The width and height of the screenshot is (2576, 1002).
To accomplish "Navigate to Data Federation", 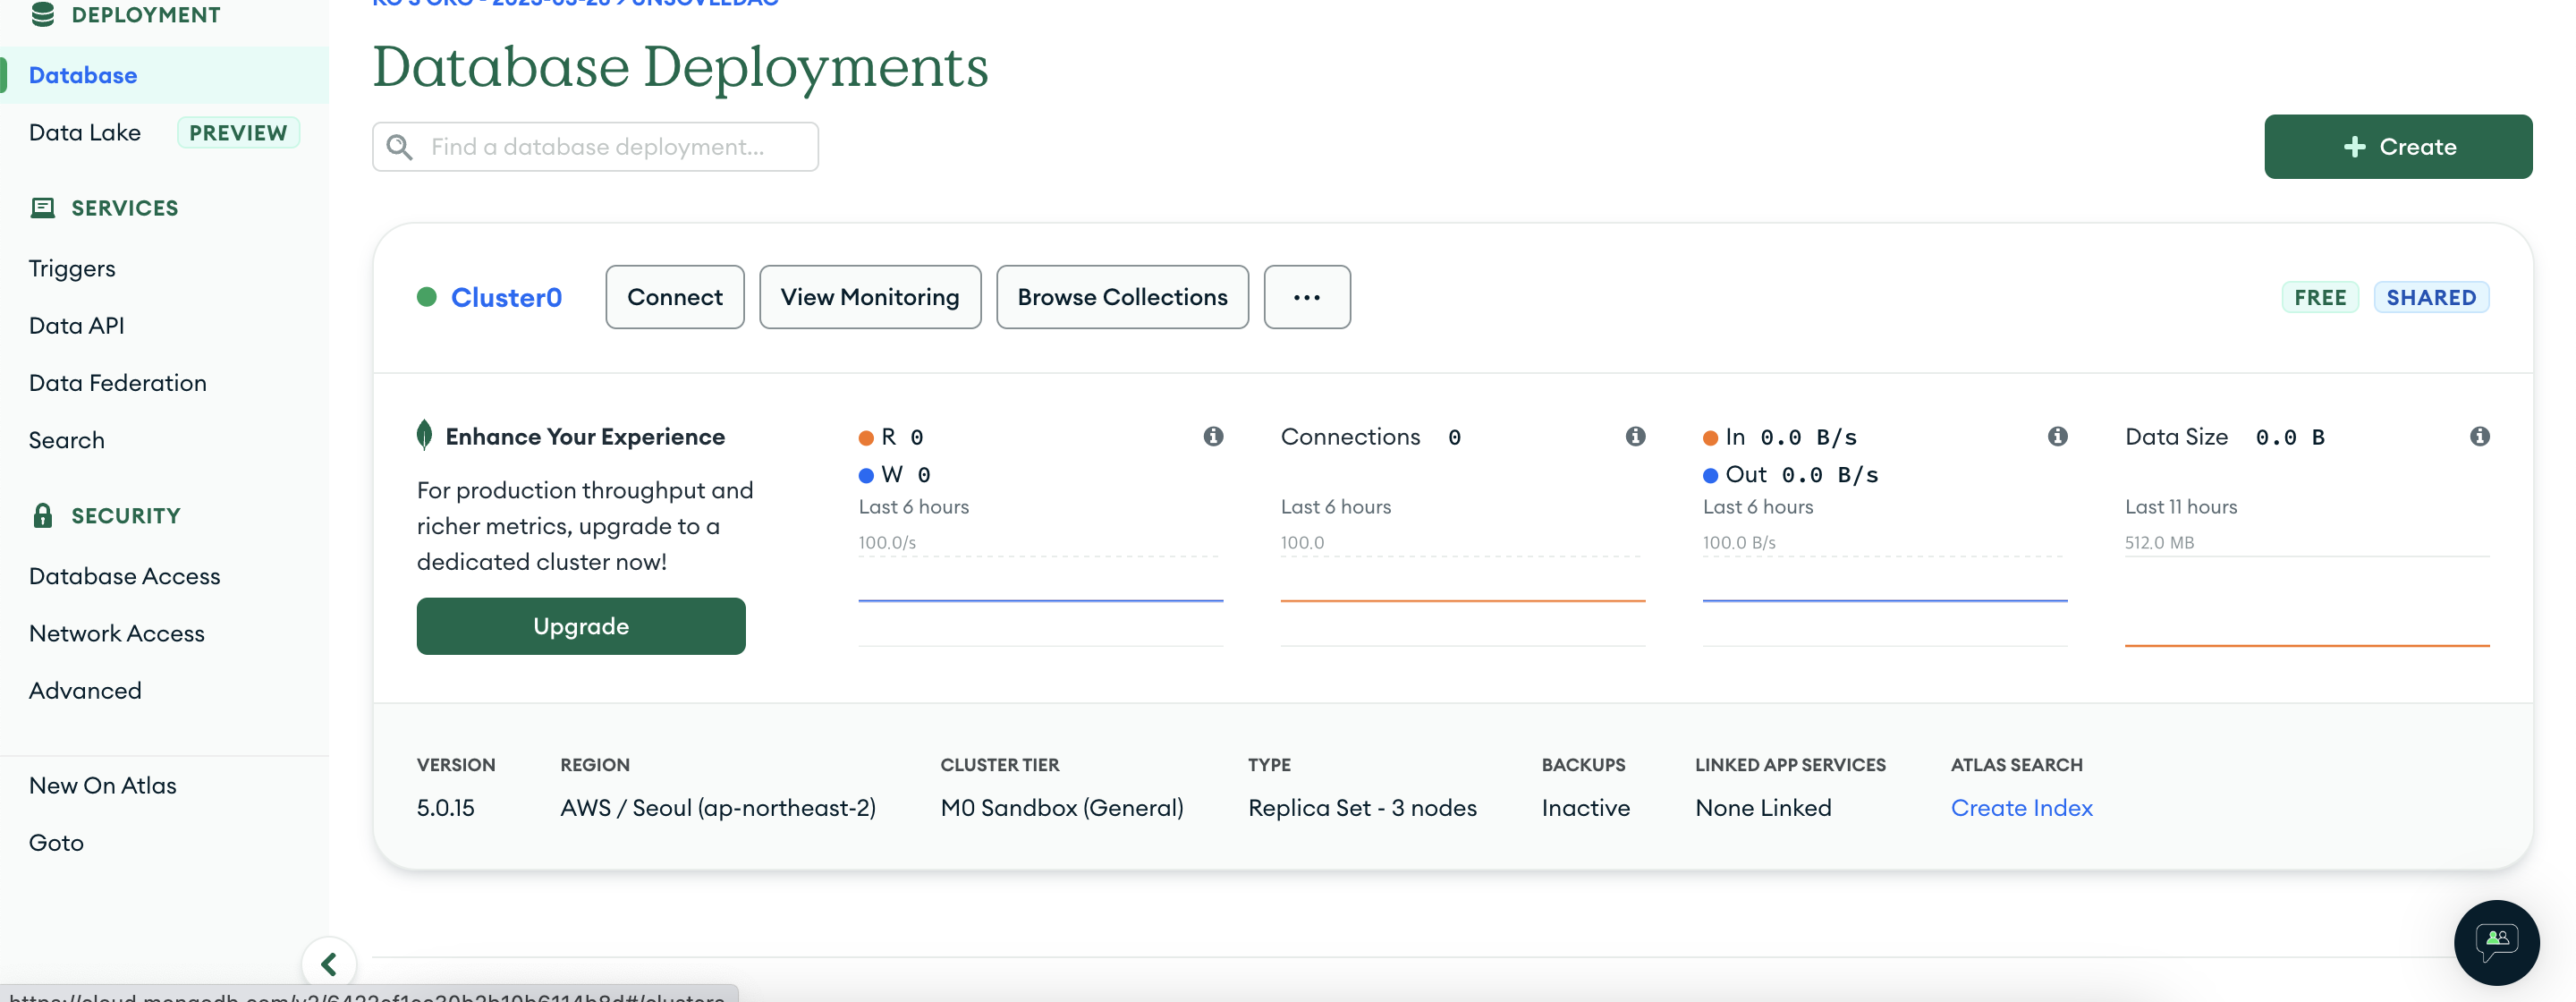I will point(118,382).
